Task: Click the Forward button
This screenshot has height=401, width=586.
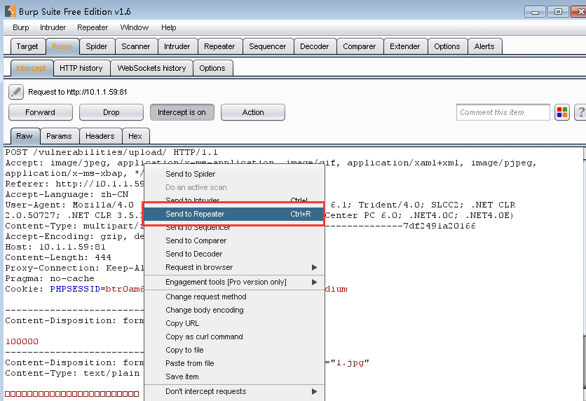Action: point(41,112)
